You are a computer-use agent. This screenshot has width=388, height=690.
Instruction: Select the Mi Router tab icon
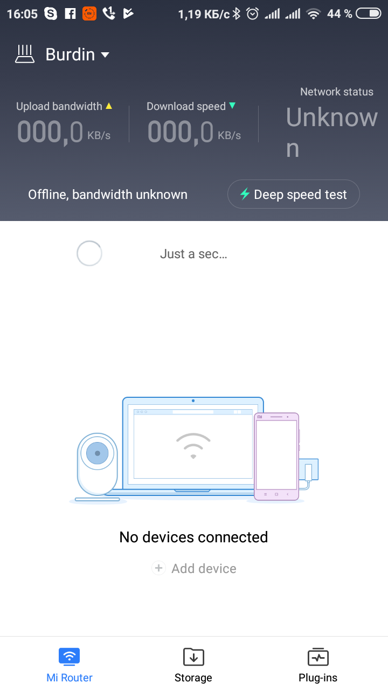point(69,657)
